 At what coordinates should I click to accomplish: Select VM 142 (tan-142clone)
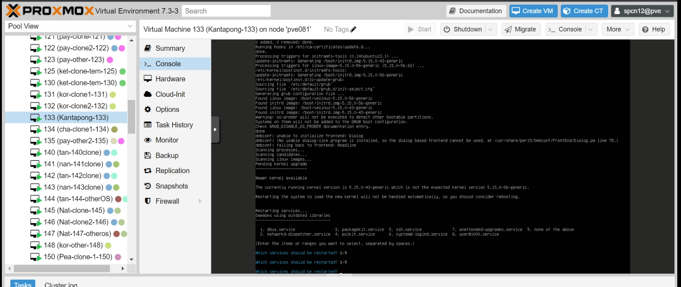pos(66,176)
